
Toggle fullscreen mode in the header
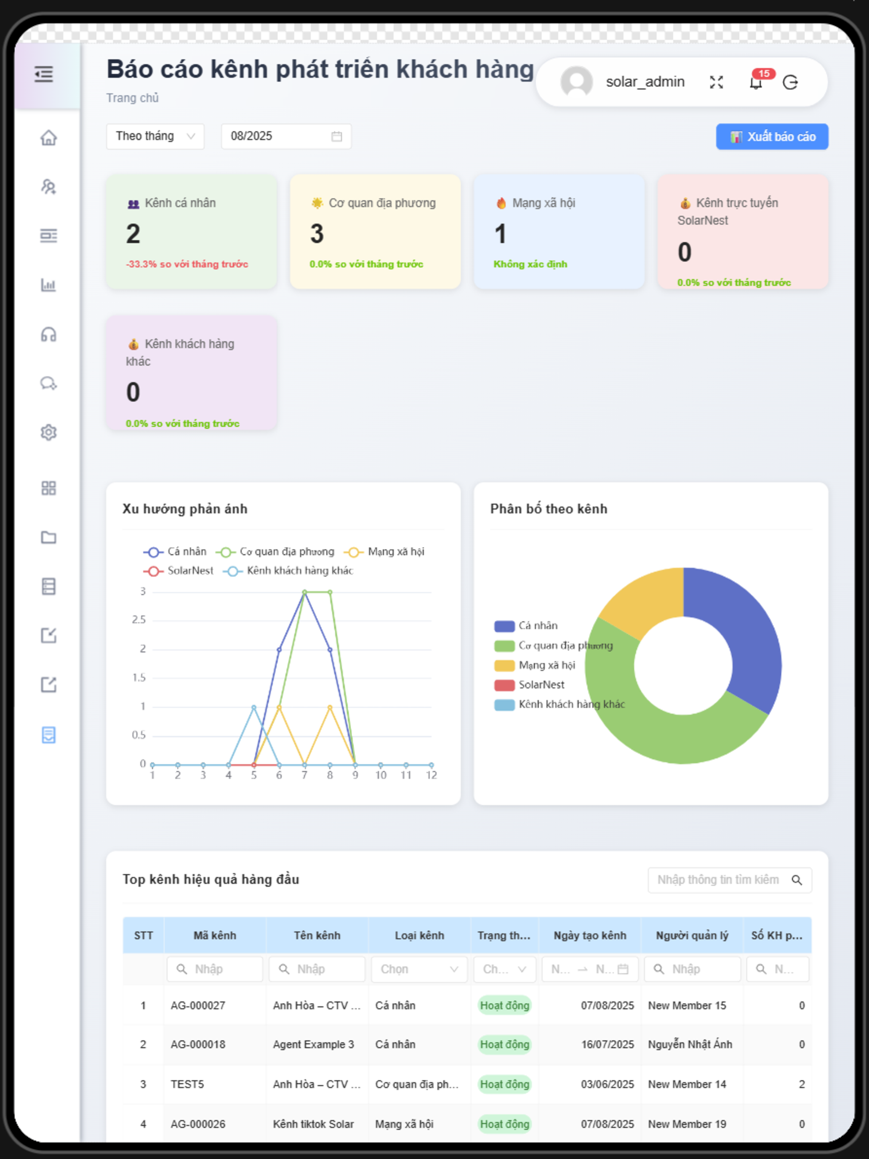pos(716,82)
